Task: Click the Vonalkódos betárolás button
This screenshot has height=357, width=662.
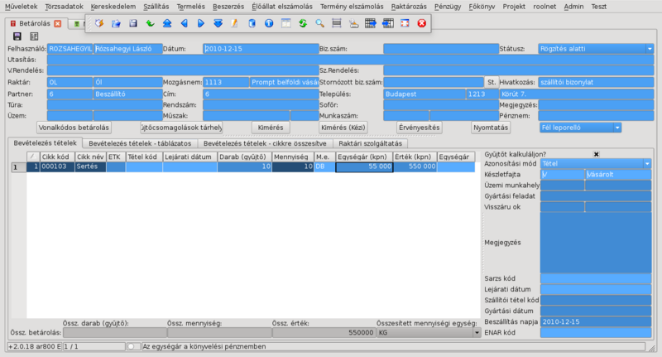Action: tap(74, 128)
